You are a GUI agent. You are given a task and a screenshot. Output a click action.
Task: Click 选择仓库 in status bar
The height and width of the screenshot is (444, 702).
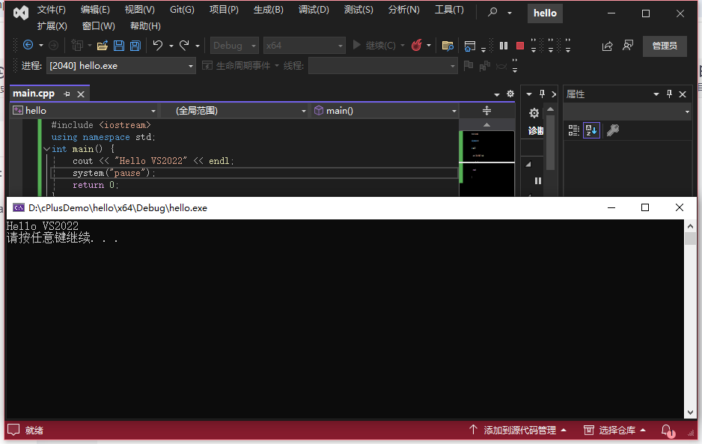[x=614, y=430]
